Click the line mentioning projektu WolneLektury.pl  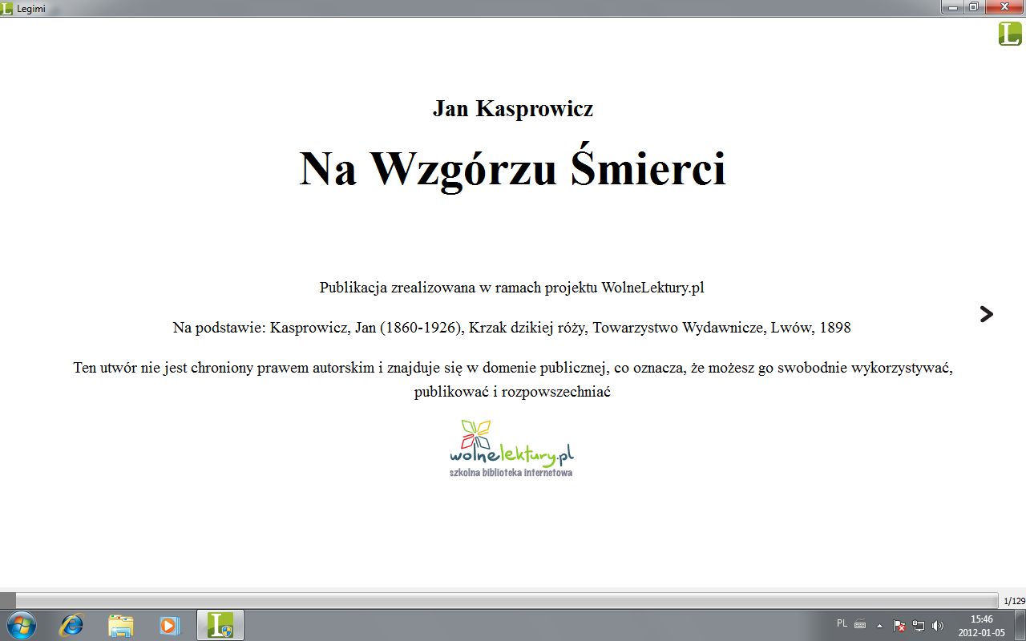pos(512,288)
